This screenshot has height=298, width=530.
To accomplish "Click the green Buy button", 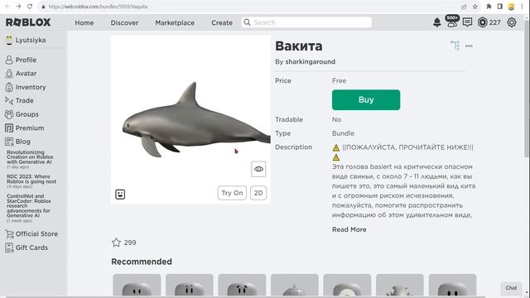I will click(366, 99).
